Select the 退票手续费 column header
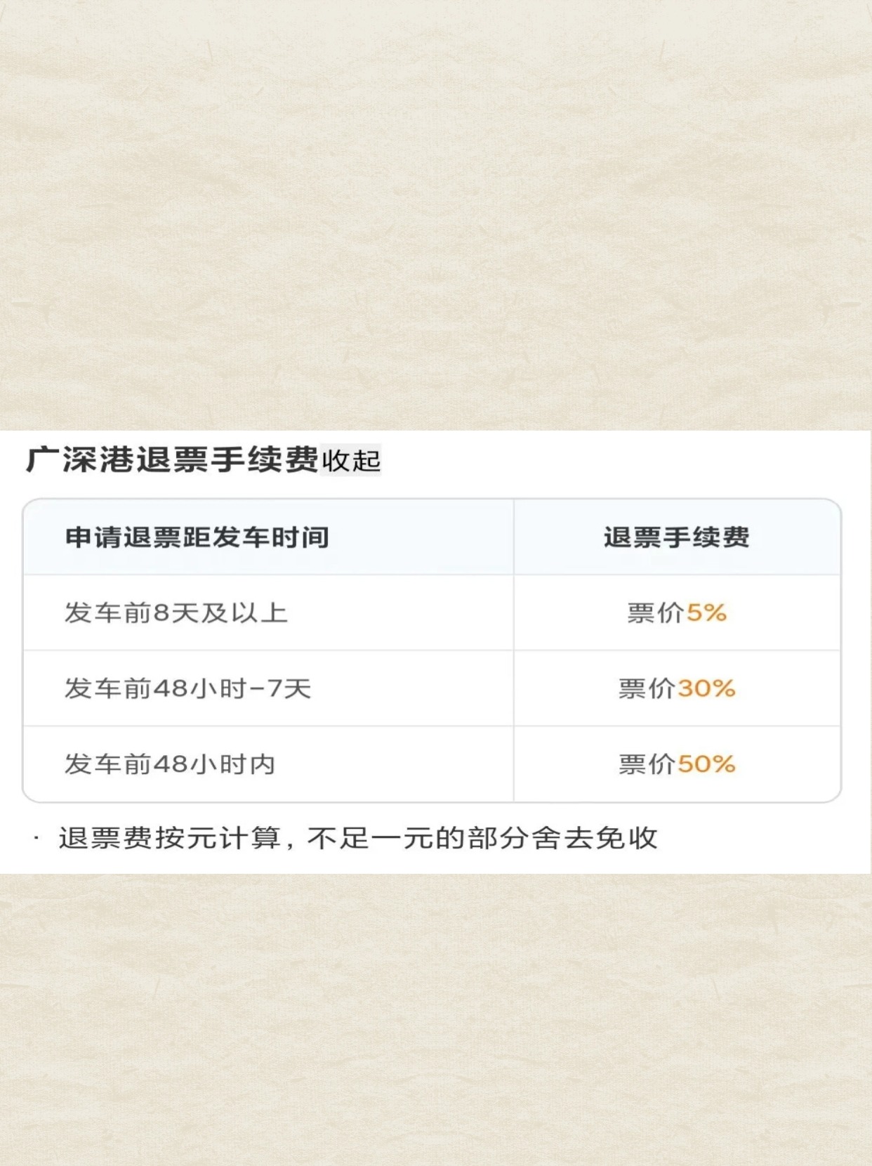 (x=677, y=537)
